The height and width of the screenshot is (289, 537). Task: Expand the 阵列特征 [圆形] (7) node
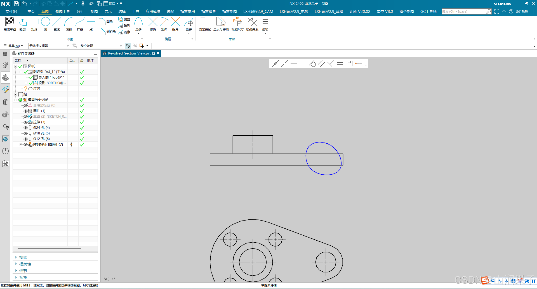tap(21, 144)
